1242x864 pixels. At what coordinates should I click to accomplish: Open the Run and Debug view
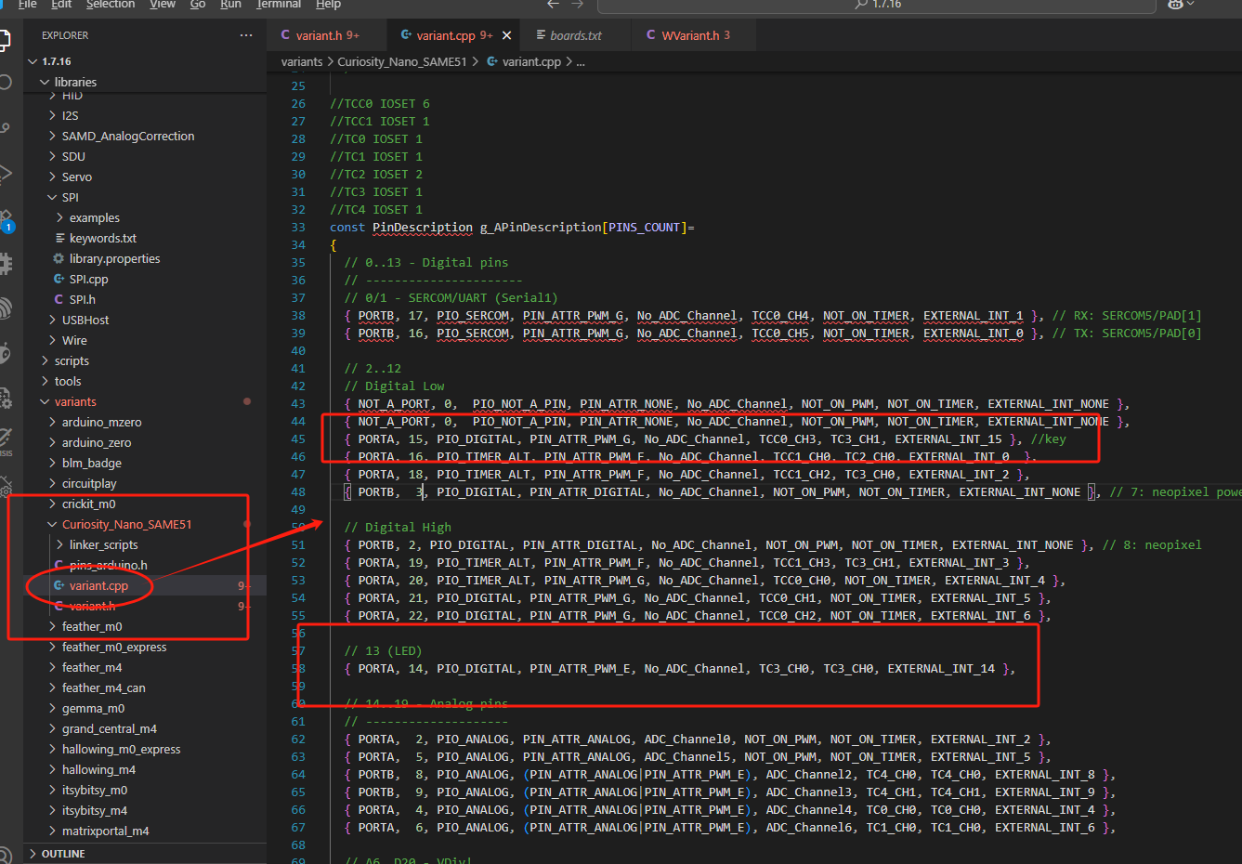[x=4, y=173]
